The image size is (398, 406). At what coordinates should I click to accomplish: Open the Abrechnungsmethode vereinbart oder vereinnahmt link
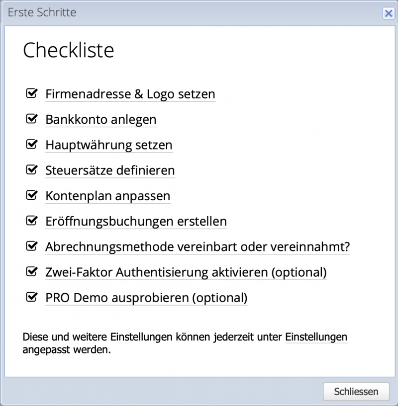click(x=197, y=246)
